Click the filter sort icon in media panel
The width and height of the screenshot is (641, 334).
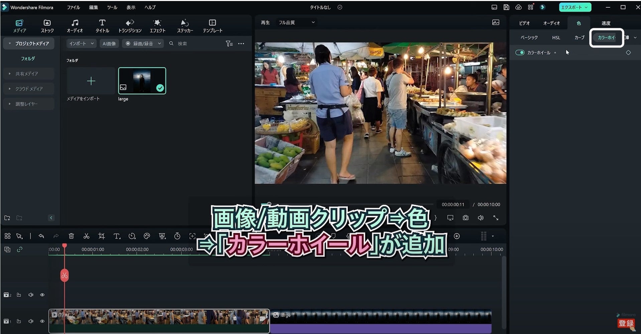tap(229, 44)
